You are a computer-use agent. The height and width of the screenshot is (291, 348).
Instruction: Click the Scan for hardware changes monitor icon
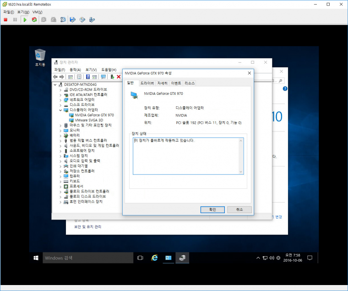(x=103, y=77)
